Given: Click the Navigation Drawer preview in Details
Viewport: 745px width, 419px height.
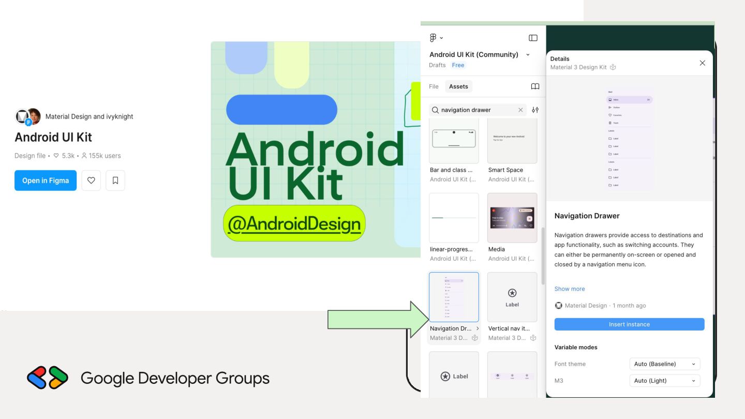Looking at the screenshot, I should pyautogui.click(x=629, y=140).
